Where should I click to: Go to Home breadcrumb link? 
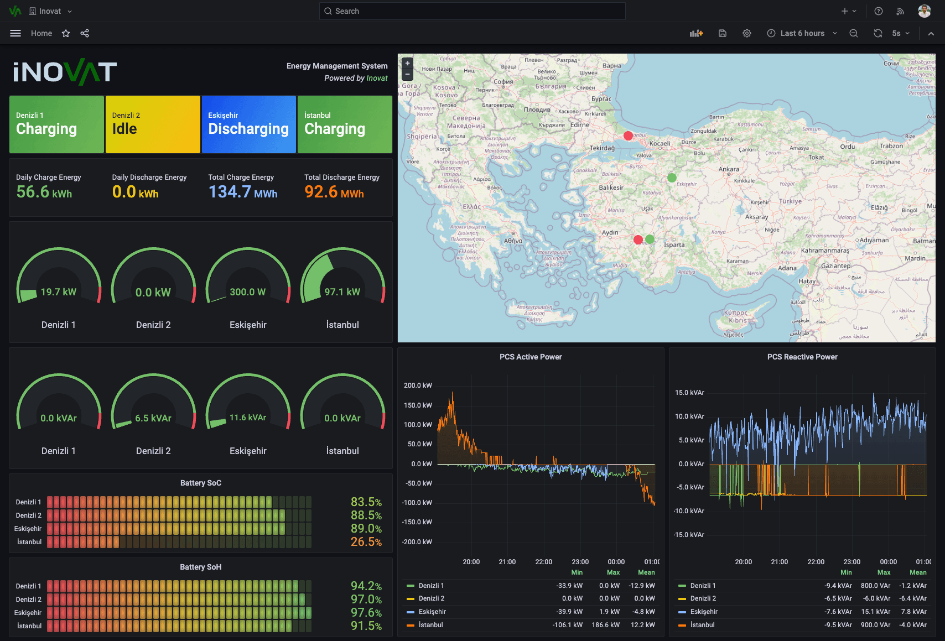[41, 33]
